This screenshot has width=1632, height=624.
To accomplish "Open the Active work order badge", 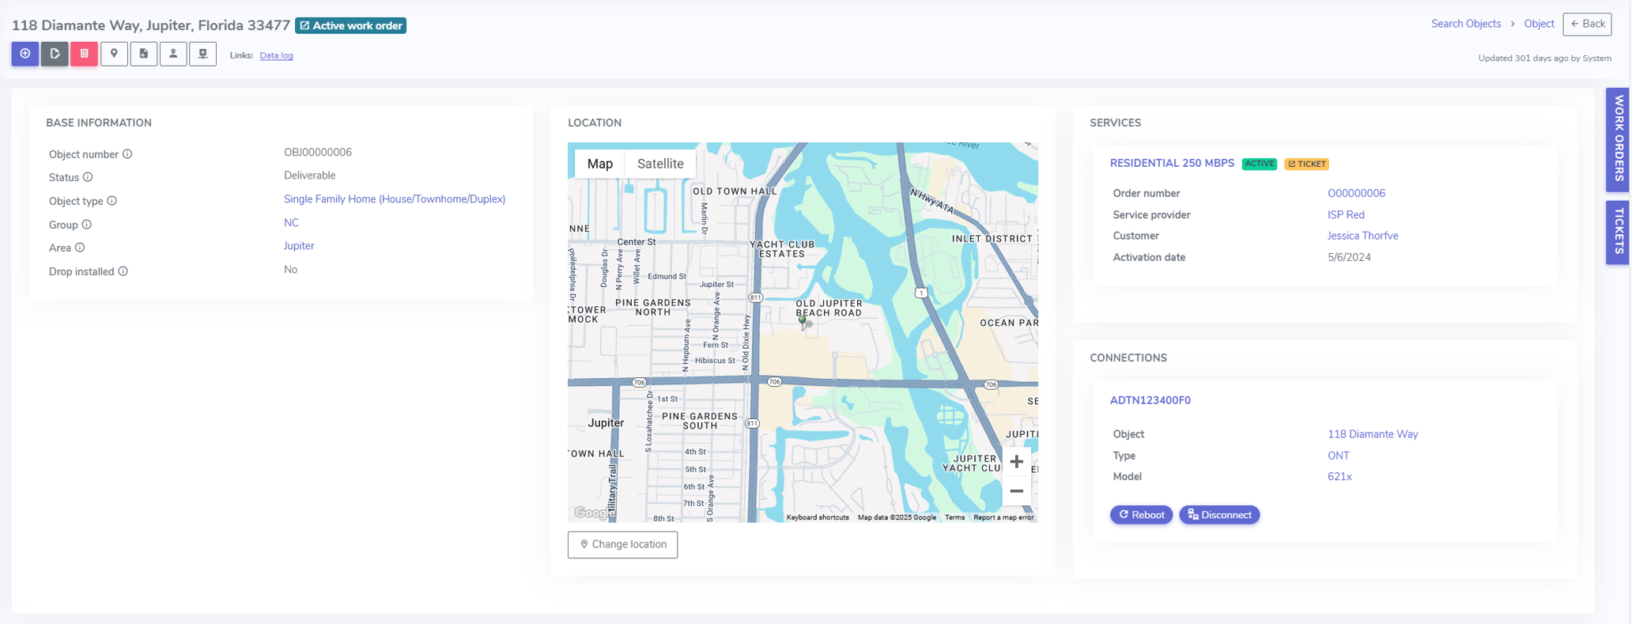I will 351,26.
